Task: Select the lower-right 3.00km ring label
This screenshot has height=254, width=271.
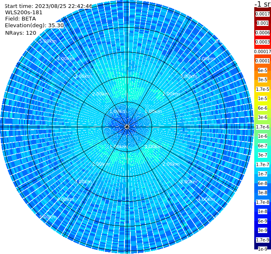Action: [x=188, y=182]
